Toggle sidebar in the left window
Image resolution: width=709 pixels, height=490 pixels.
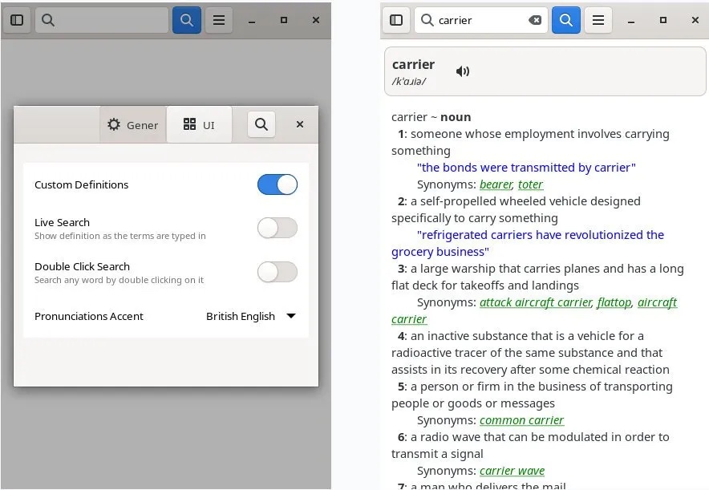point(17,20)
